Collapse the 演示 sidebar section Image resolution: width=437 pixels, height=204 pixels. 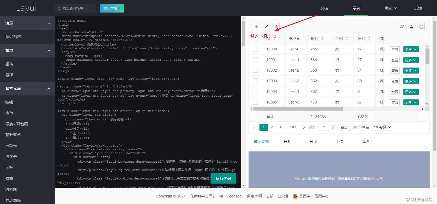[27, 23]
